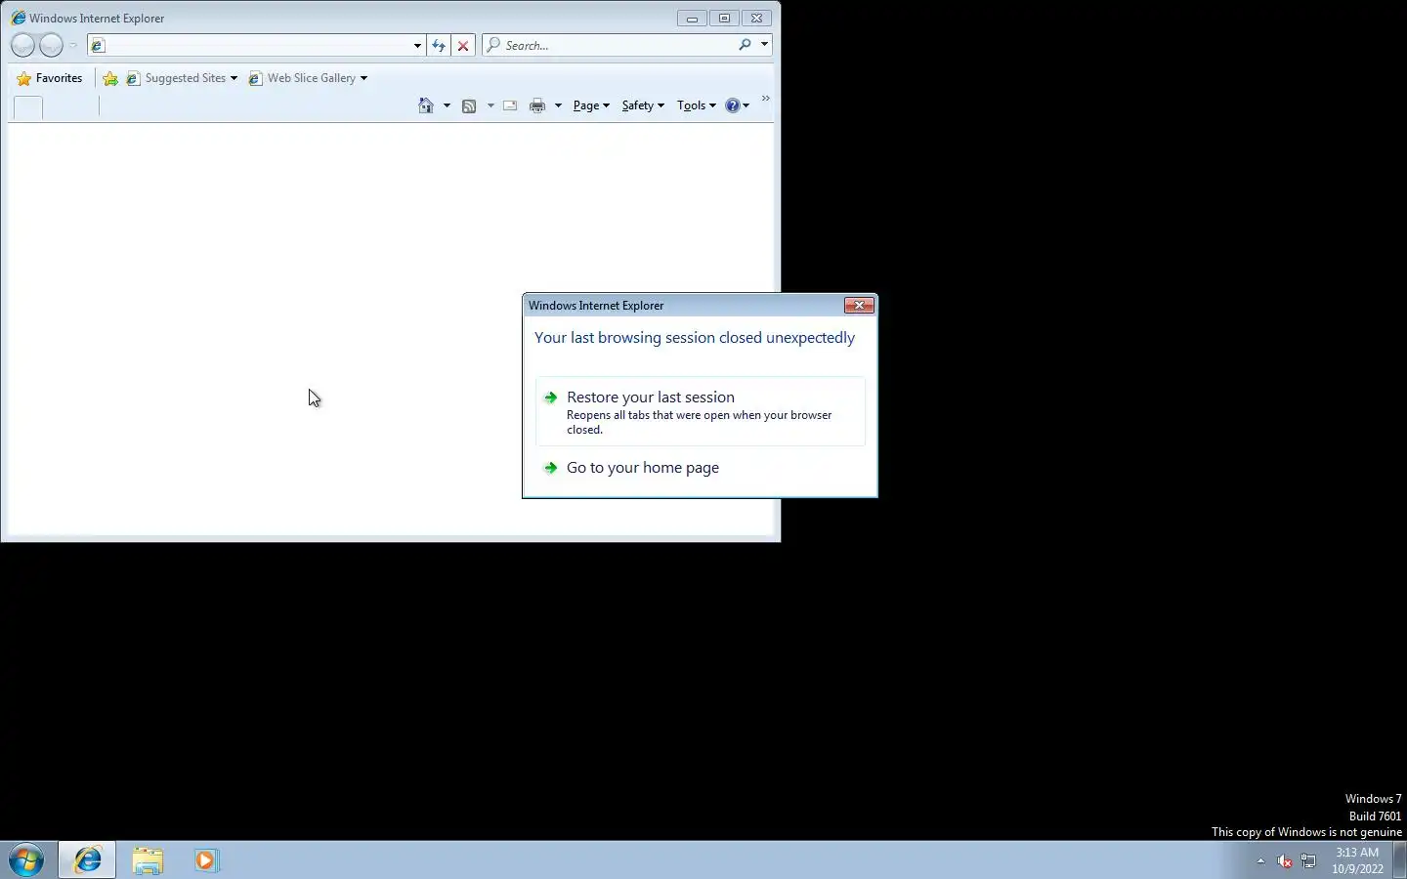Click the Refresh button
1407x879 pixels.
(439, 45)
